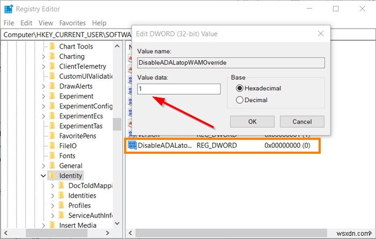Click the ServiceAuthInf folder icon
This screenshot has width=376, height=239.
(61, 215)
